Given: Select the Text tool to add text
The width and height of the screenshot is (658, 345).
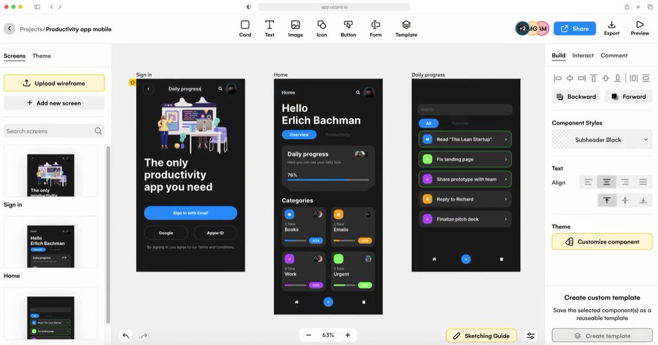Looking at the screenshot, I should coord(269,27).
